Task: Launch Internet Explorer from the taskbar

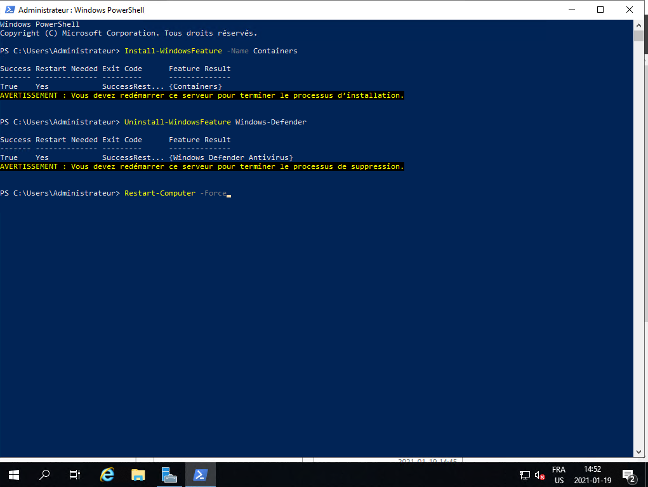Action: [107, 475]
